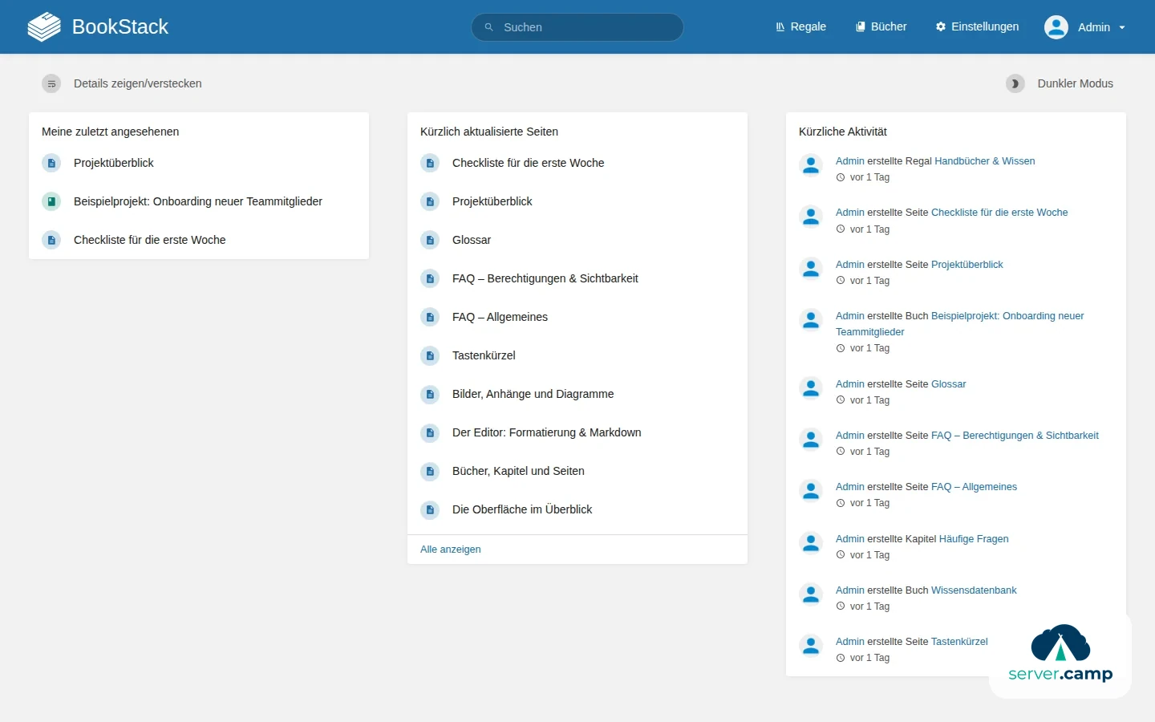
Task: Open Tastenkürzel link in recent activity
Action: [x=959, y=642]
